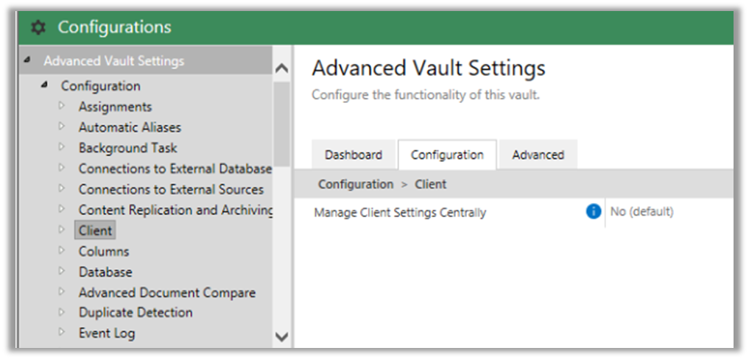Switch to the Dashboard tab

(354, 154)
